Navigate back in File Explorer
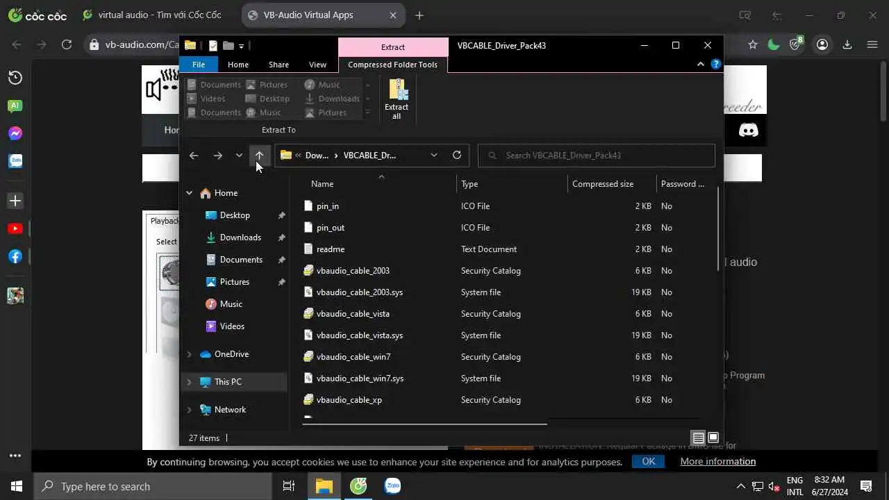Image resolution: width=889 pixels, height=500 pixels. 194,156
